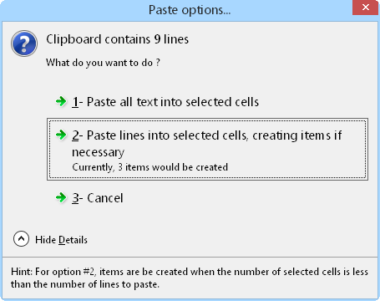Click the underlined 2 of second option
The image size is (380, 301).
(75, 135)
